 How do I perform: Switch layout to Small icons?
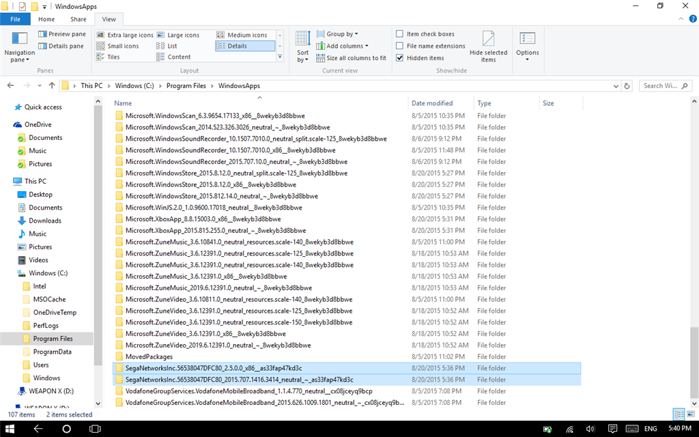[x=117, y=46]
